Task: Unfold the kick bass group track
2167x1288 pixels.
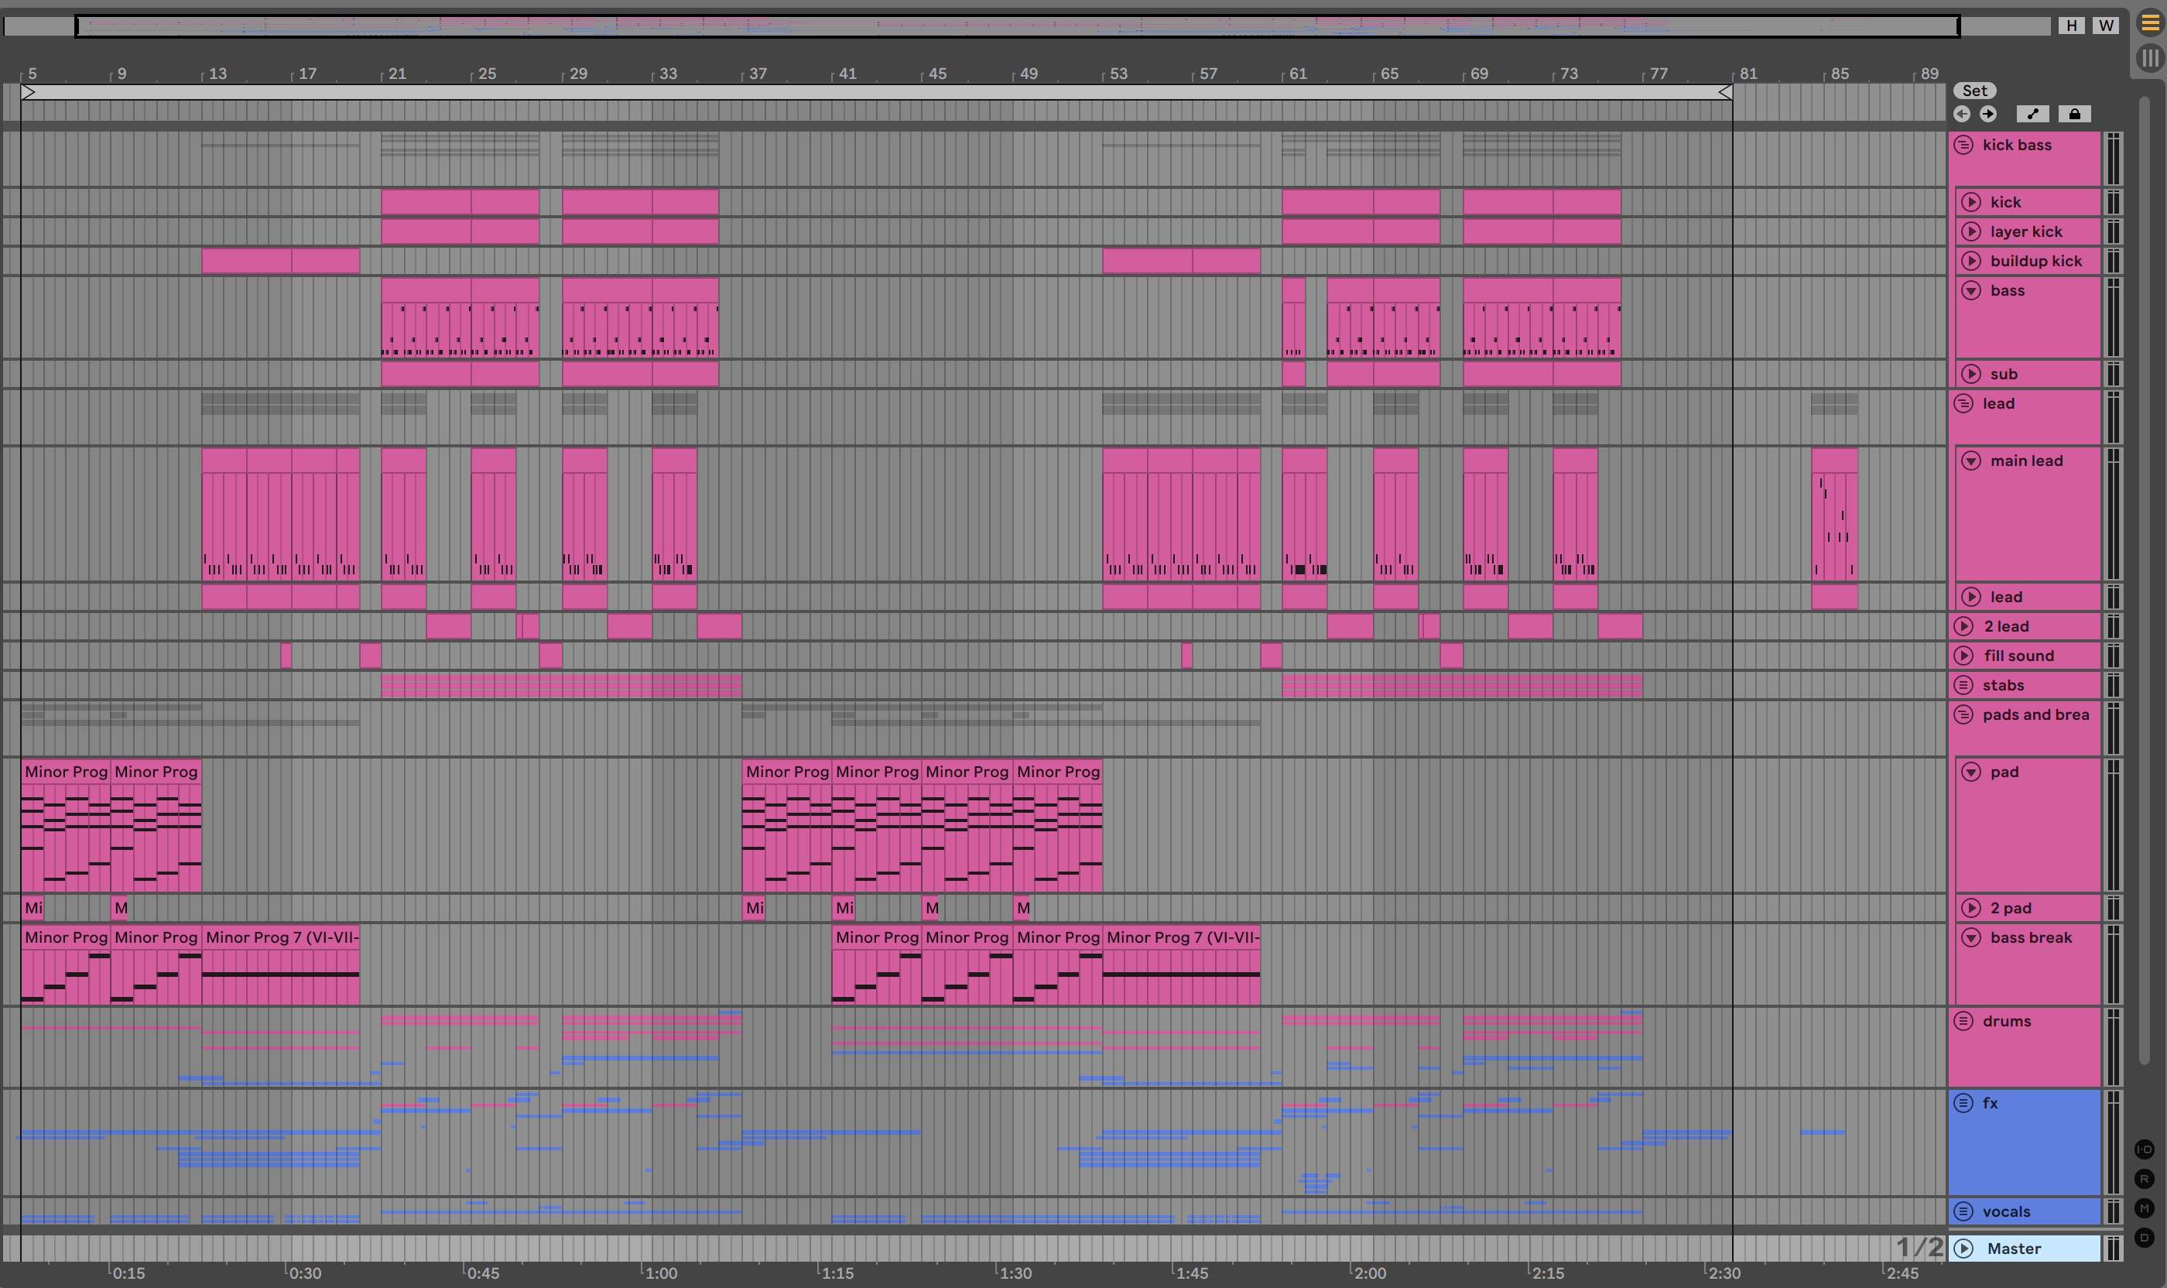Action: tap(1963, 145)
